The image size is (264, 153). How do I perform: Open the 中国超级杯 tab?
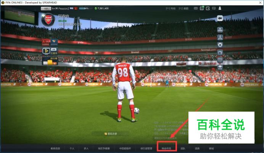(125, 148)
